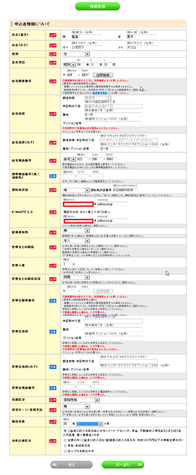Open the 都道府県 dropdown showing 宮城県
Viewport: 196px width, 475px height.
pyautogui.click(x=98, y=98)
